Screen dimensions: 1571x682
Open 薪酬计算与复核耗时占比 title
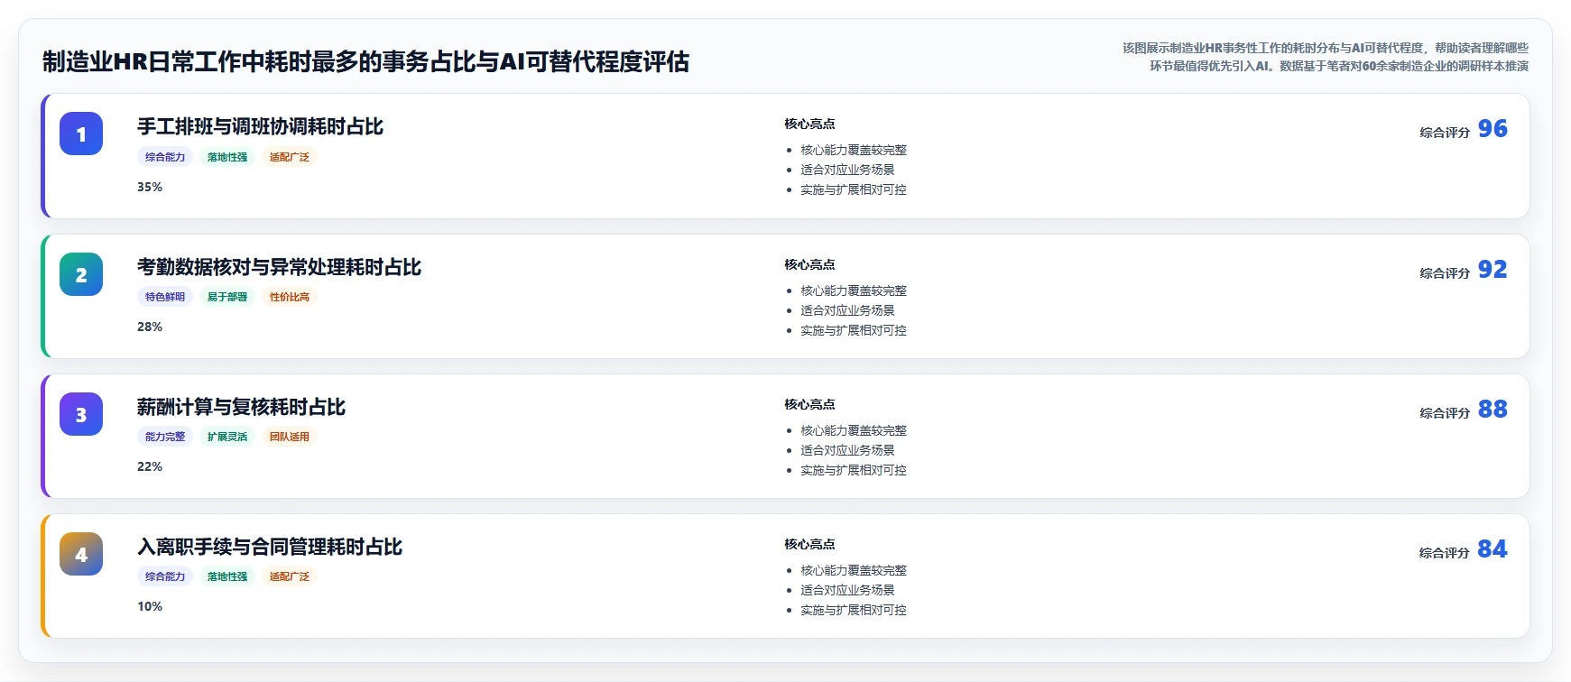(x=241, y=407)
